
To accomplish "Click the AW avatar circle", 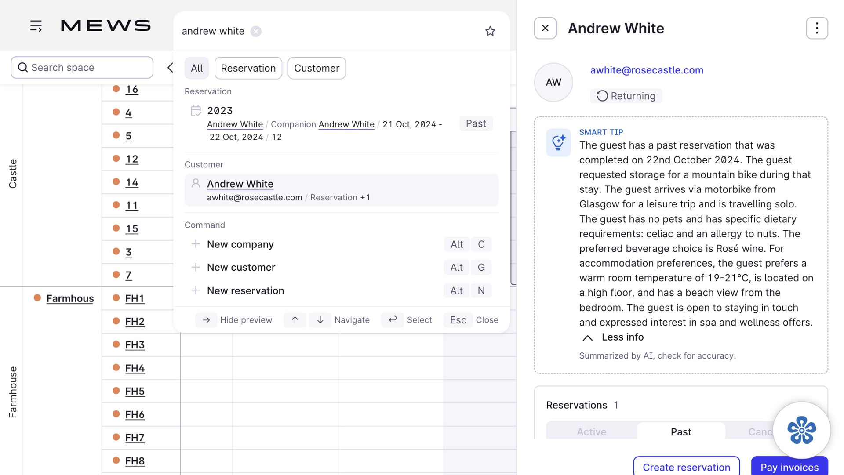I will tap(553, 82).
